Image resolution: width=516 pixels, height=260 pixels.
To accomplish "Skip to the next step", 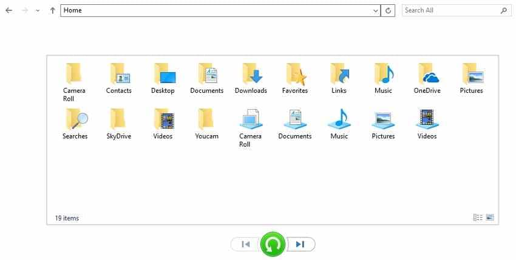I will [x=300, y=244].
